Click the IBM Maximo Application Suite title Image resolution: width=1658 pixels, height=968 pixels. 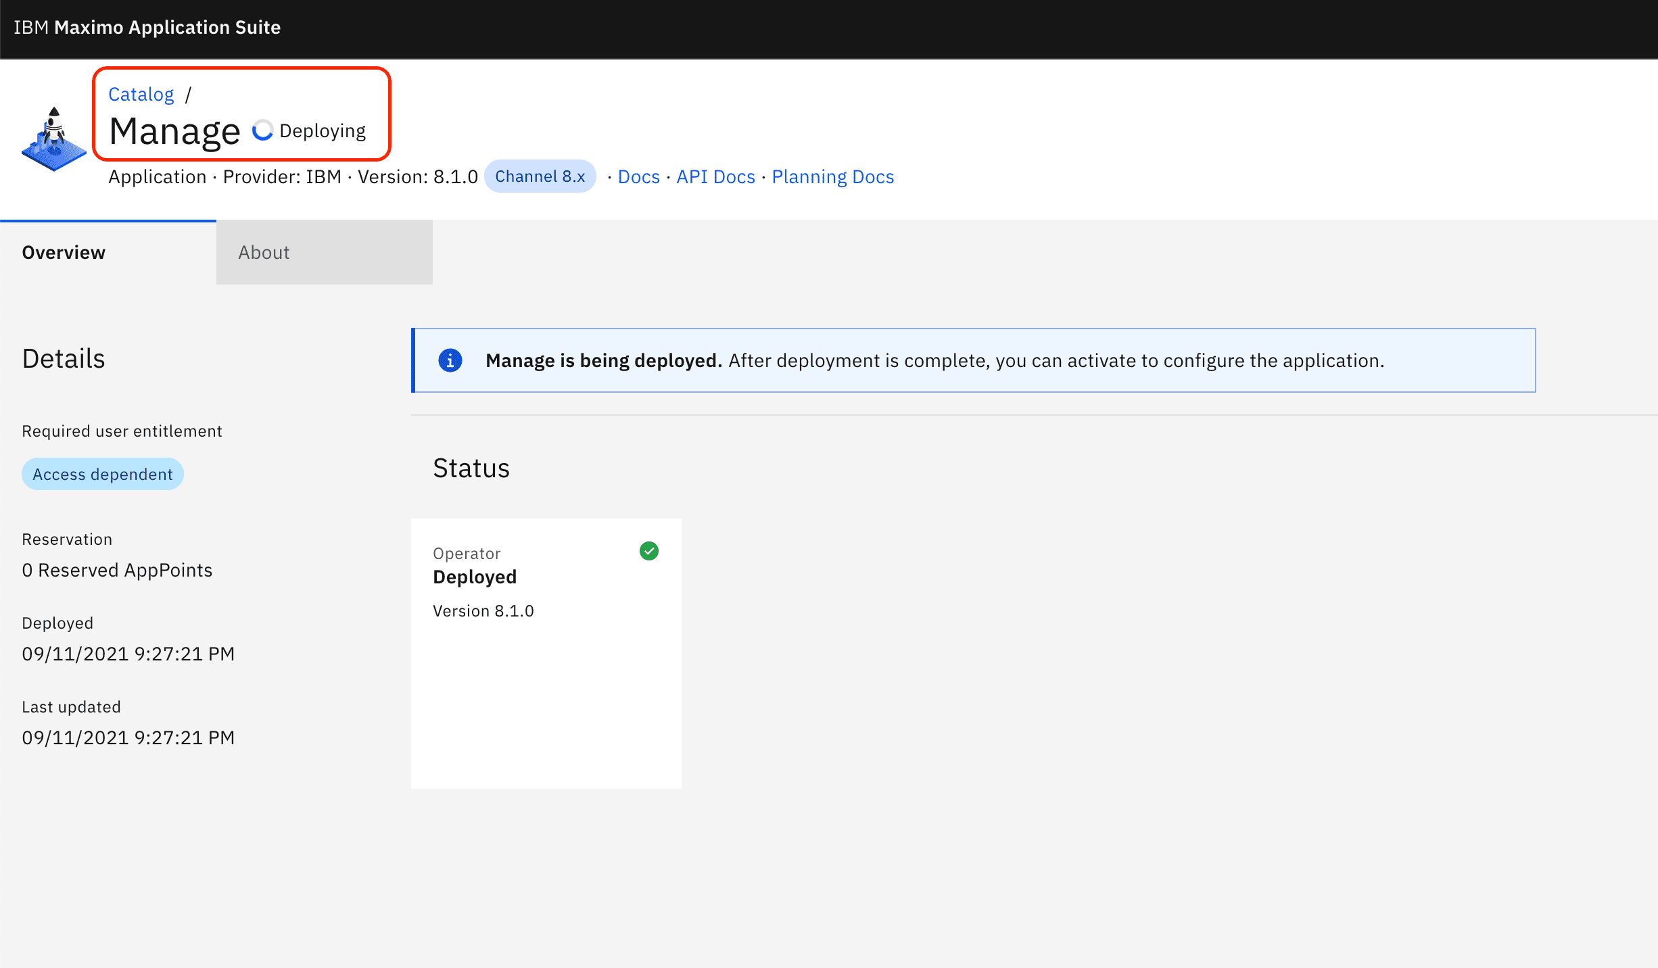coord(147,27)
